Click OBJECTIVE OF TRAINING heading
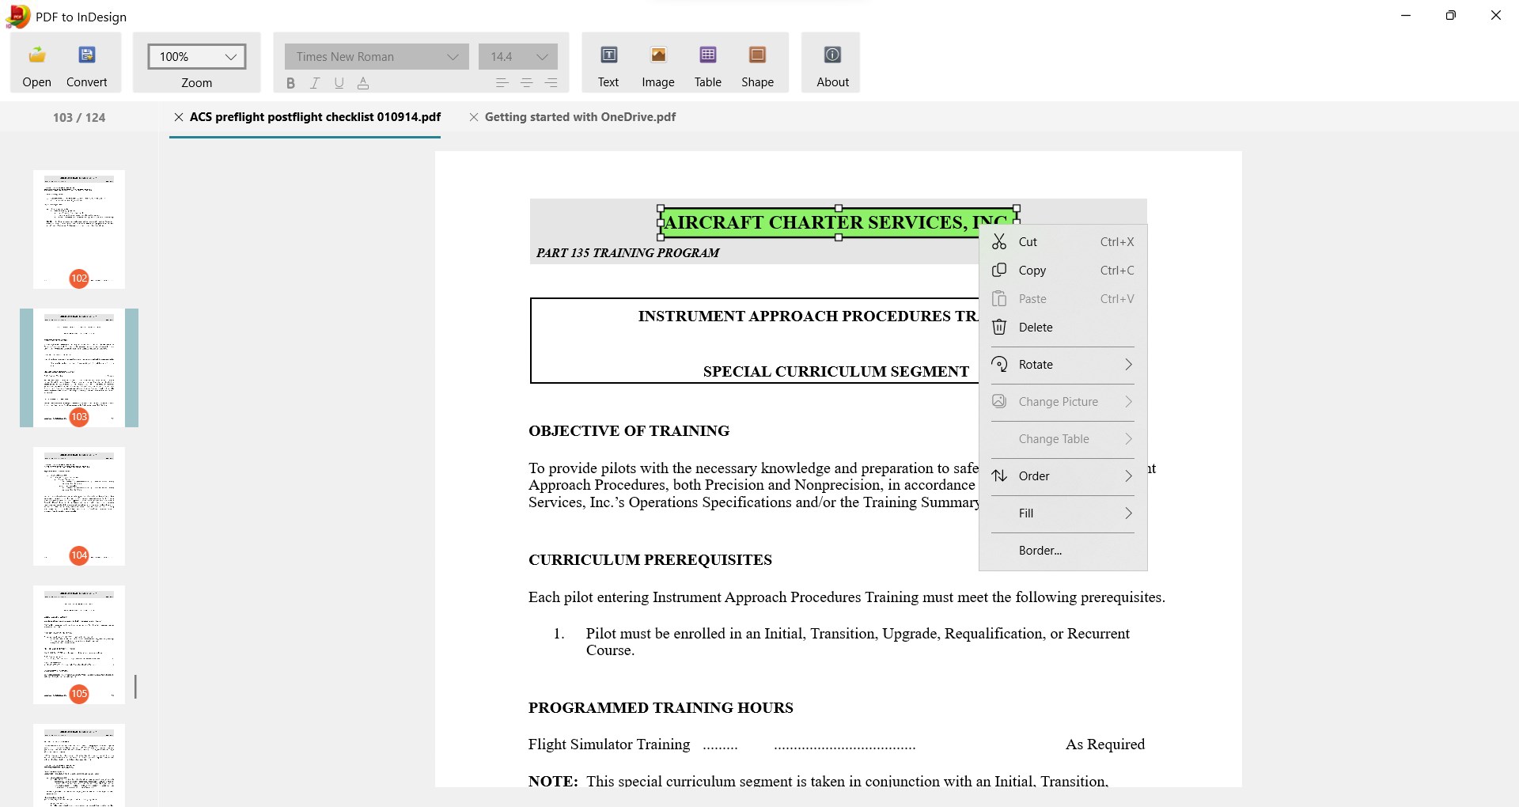 [x=629, y=431]
